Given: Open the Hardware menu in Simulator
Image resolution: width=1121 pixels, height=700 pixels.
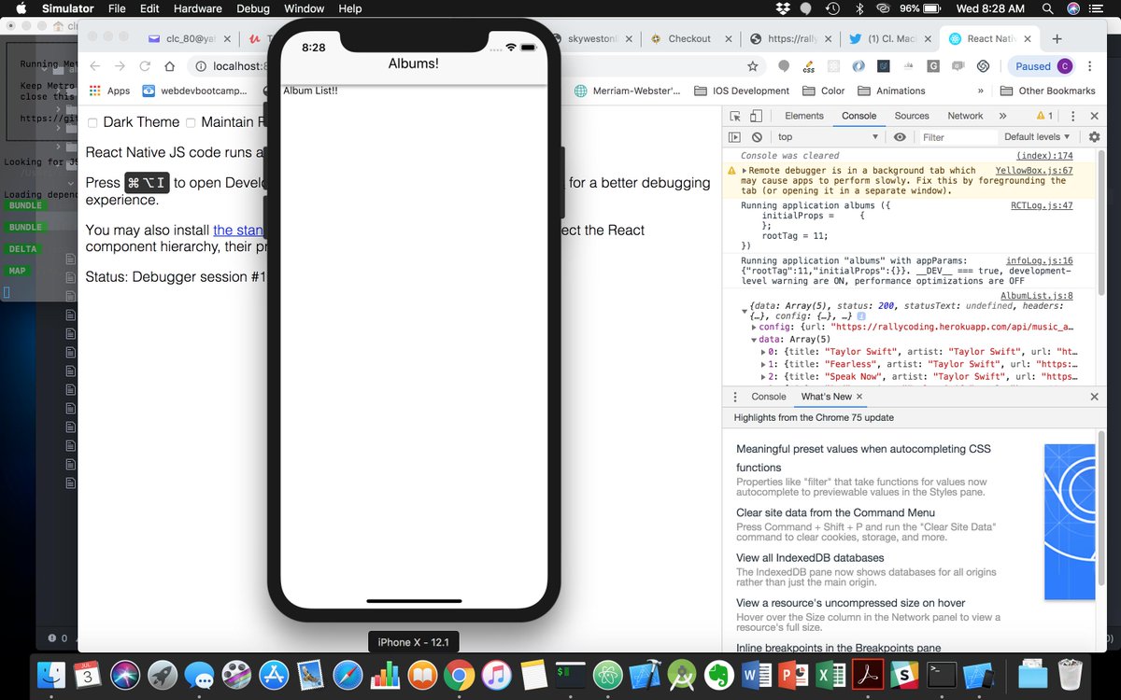Looking at the screenshot, I should coord(198,8).
